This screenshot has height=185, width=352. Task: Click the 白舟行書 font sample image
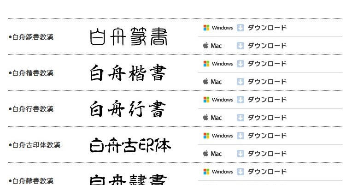(128, 109)
